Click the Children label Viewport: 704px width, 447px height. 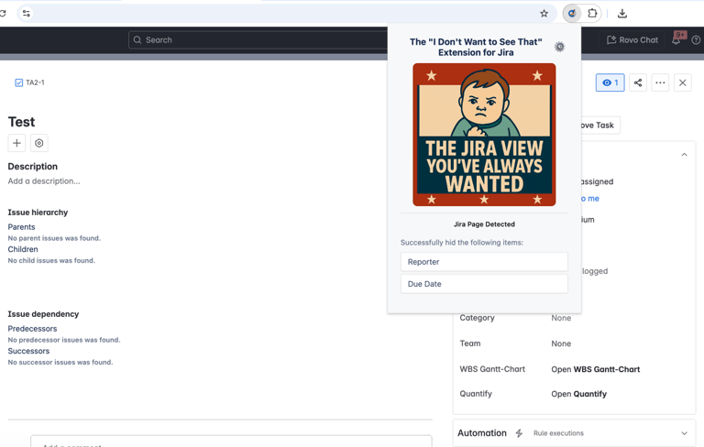tap(23, 249)
